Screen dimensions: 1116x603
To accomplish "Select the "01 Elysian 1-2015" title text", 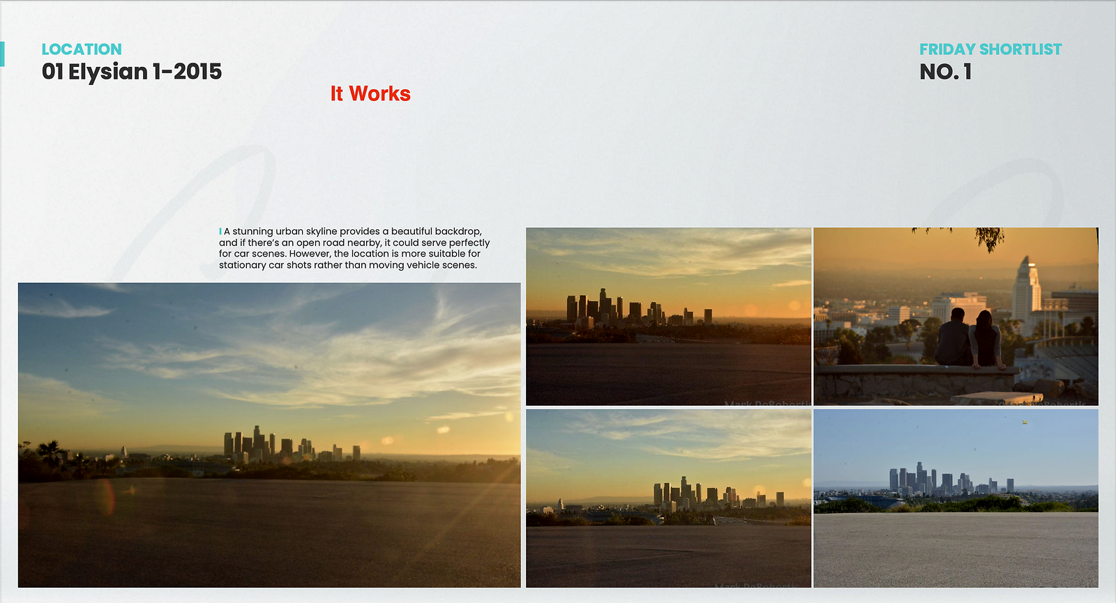I will tap(132, 72).
